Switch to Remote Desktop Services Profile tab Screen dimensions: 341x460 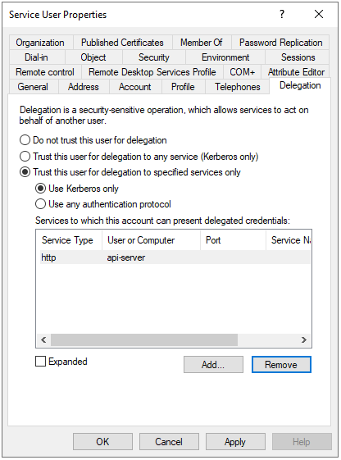click(152, 72)
